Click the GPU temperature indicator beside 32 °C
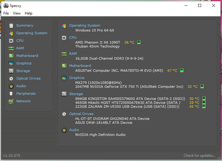This screenshot has height=161, width=222. pos(202,86)
